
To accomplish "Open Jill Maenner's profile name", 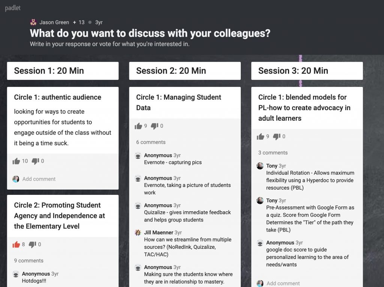I will click(159, 232).
